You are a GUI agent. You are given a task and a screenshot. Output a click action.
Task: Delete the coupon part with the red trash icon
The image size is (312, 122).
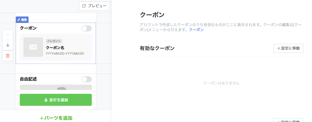click(x=8, y=56)
